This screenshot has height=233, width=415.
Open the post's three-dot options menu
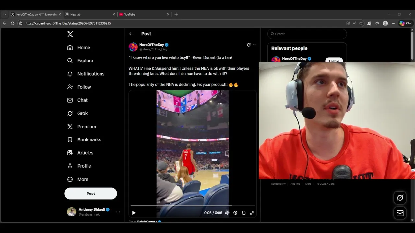coord(255,45)
